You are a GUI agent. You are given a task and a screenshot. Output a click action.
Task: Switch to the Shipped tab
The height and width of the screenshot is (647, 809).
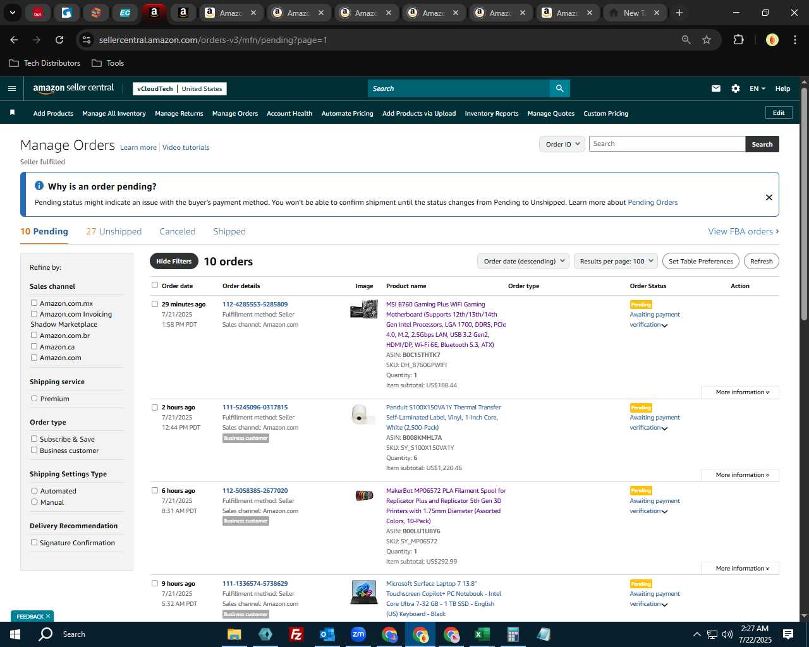coord(229,231)
